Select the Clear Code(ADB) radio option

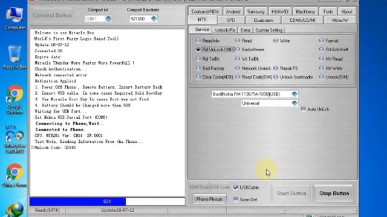[198, 77]
